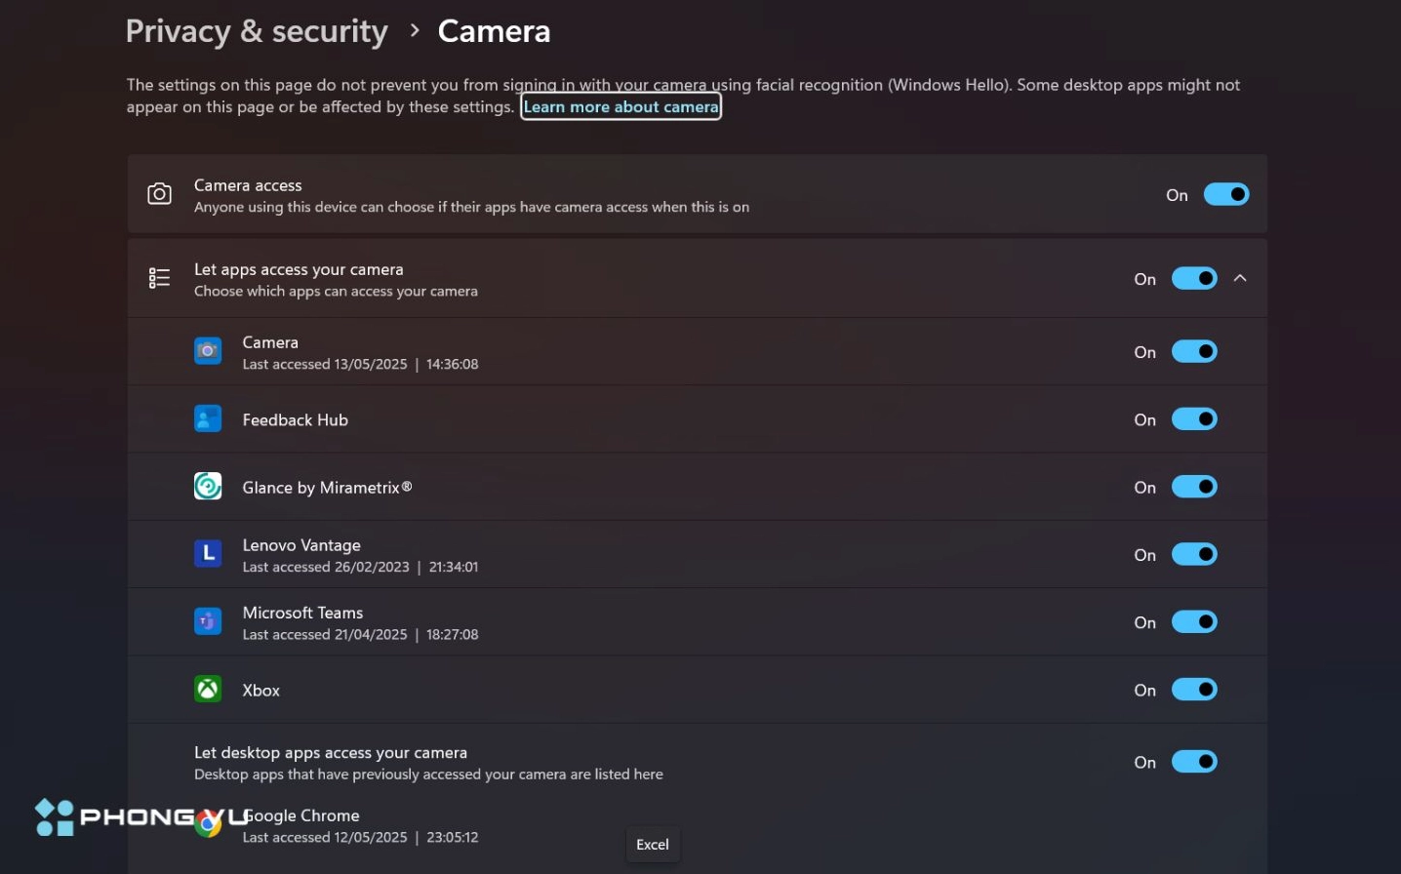Disable Feedback Hub camera access
Screen dimensions: 1401x874
click(x=1194, y=418)
